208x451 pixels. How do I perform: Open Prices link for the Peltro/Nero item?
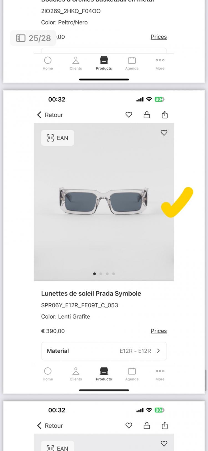159,37
